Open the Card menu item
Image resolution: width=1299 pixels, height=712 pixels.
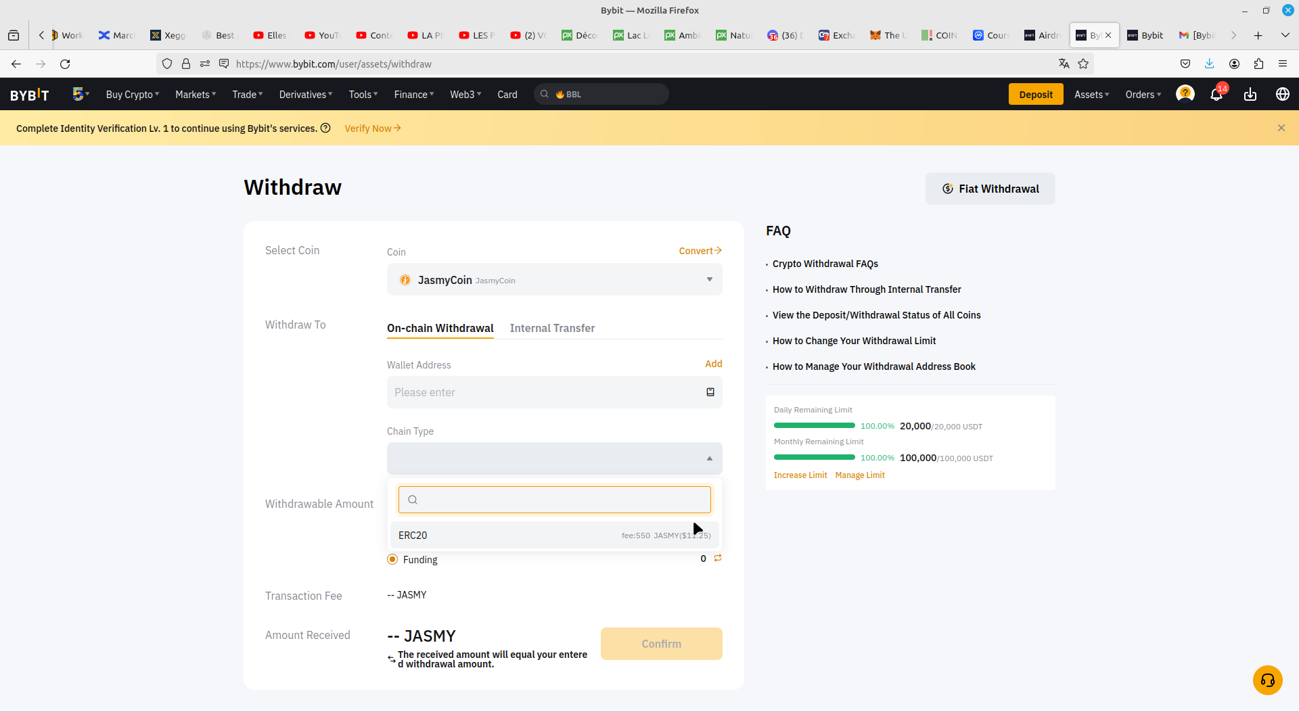(x=507, y=95)
